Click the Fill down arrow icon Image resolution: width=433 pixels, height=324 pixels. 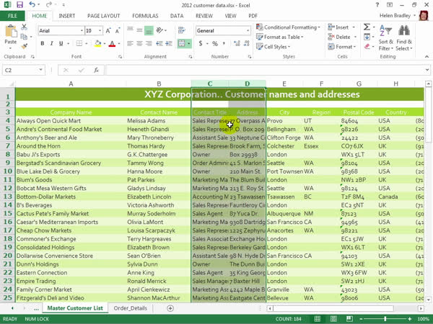point(367,37)
